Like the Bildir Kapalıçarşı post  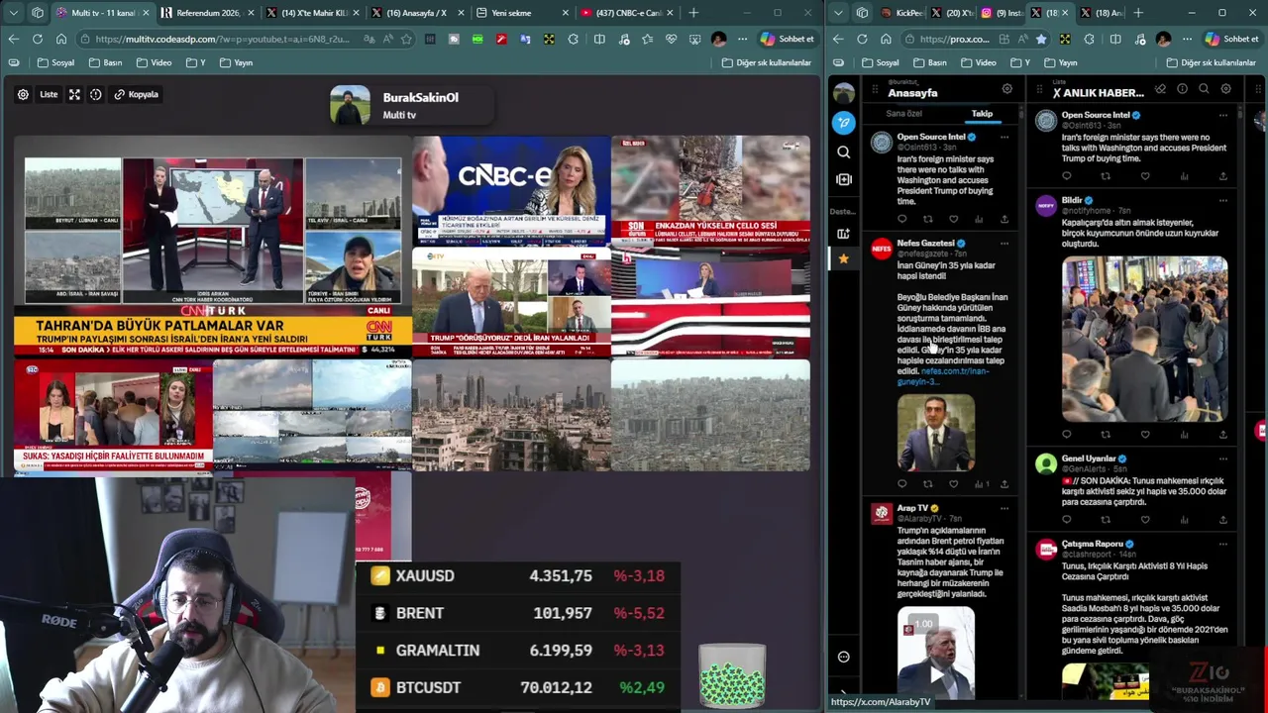pyautogui.click(x=1144, y=434)
